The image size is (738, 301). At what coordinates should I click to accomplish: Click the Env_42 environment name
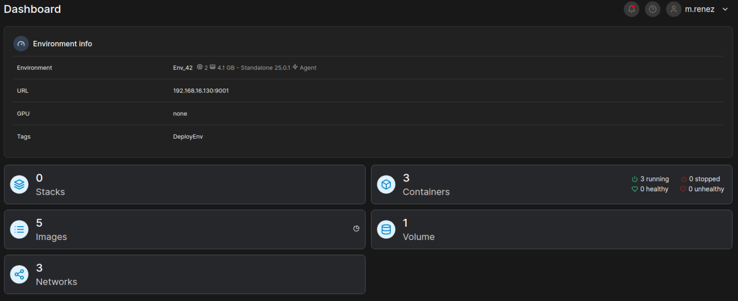pos(183,68)
